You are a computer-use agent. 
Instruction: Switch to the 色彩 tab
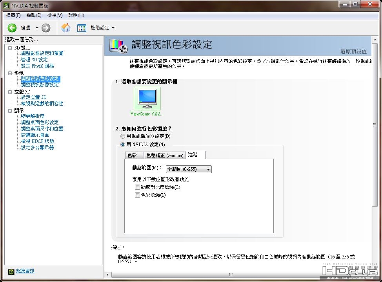134,155
